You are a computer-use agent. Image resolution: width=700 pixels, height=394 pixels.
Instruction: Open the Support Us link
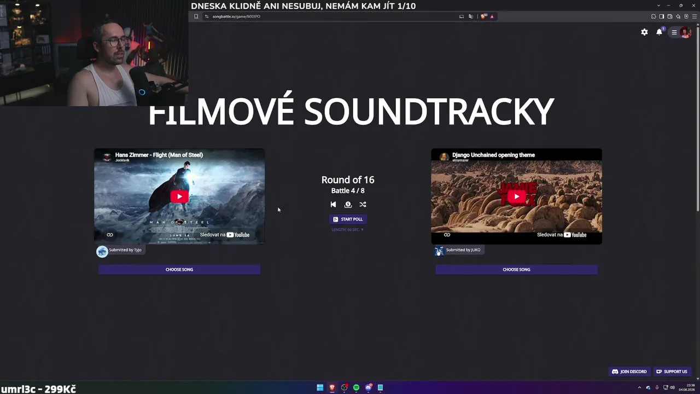pos(672,372)
